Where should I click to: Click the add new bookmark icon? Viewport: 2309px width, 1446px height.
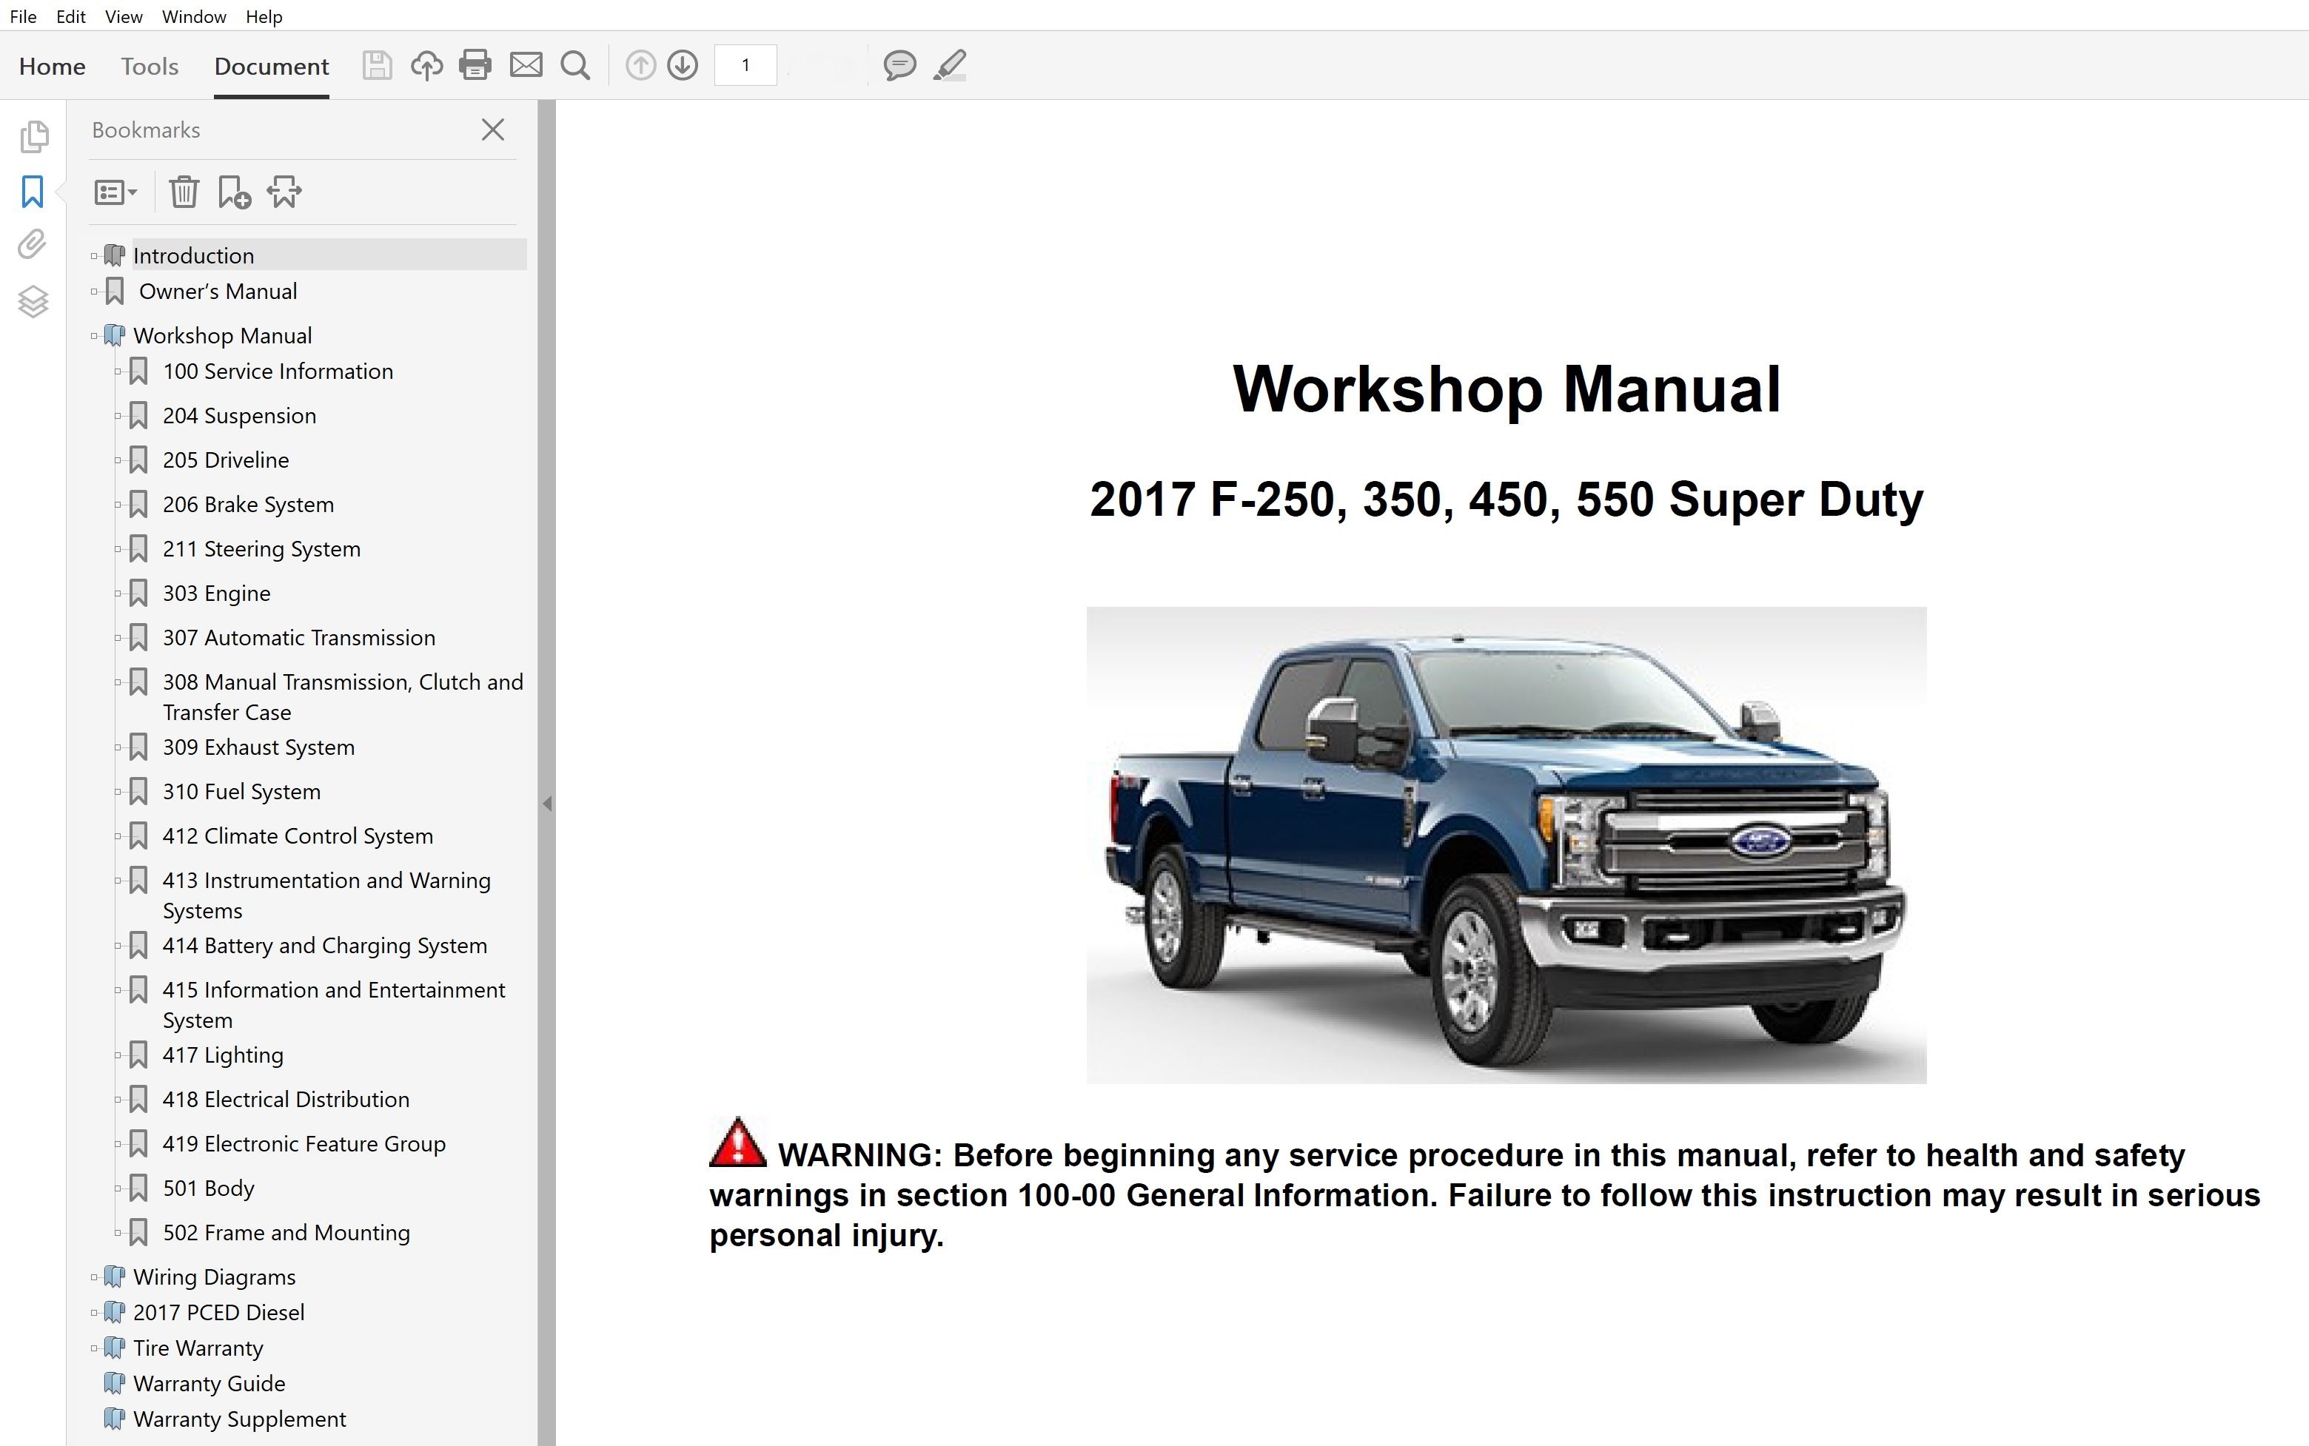[x=233, y=192]
